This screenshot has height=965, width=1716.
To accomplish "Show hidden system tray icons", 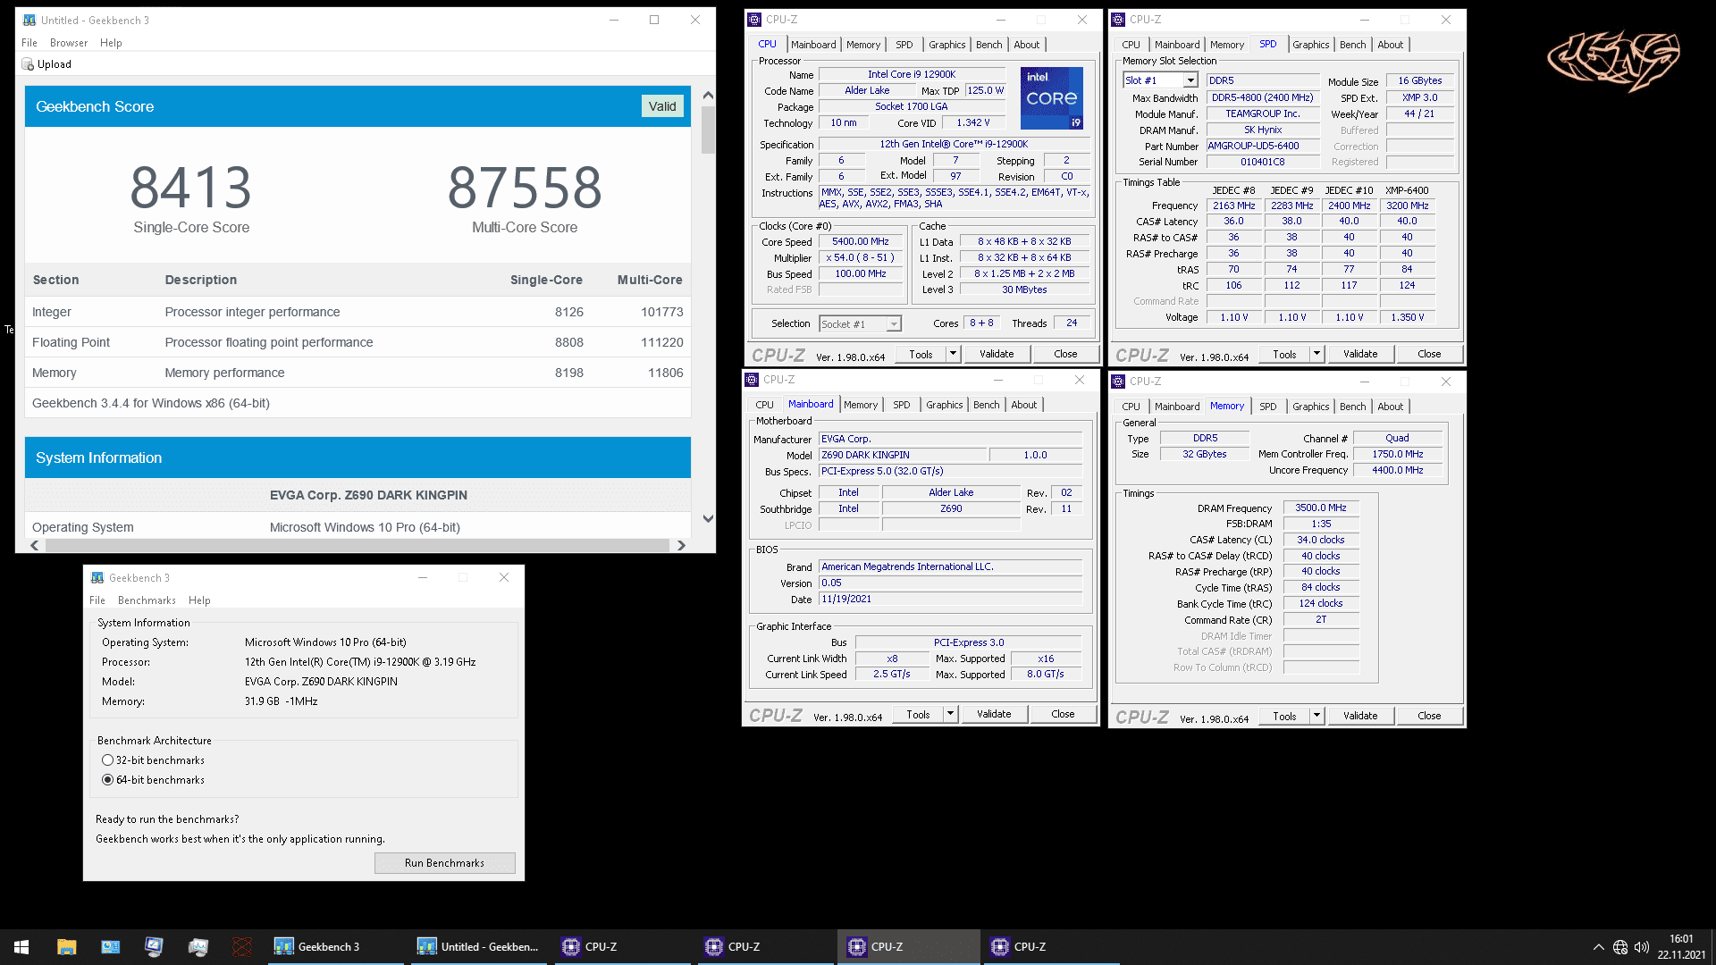I will (x=1598, y=947).
